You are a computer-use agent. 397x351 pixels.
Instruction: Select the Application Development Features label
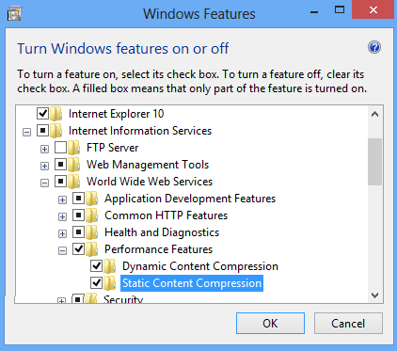coord(190,199)
